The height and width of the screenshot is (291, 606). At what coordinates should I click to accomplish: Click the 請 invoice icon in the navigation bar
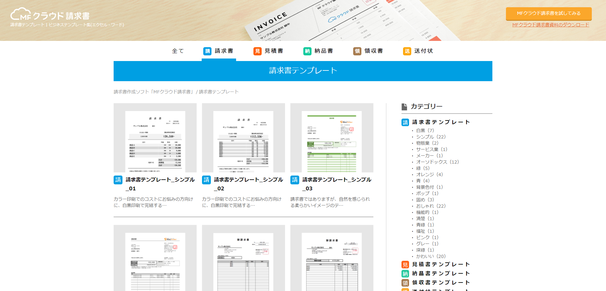(207, 51)
